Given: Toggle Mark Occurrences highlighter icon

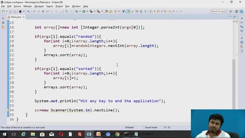Looking at the screenshot, I should click(128, 11).
